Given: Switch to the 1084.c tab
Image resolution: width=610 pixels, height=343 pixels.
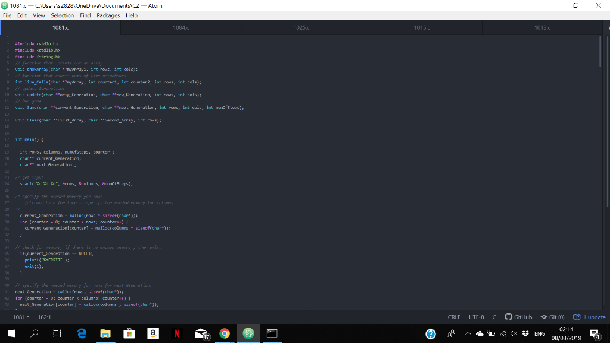Looking at the screenshot, I should point(180,27).
